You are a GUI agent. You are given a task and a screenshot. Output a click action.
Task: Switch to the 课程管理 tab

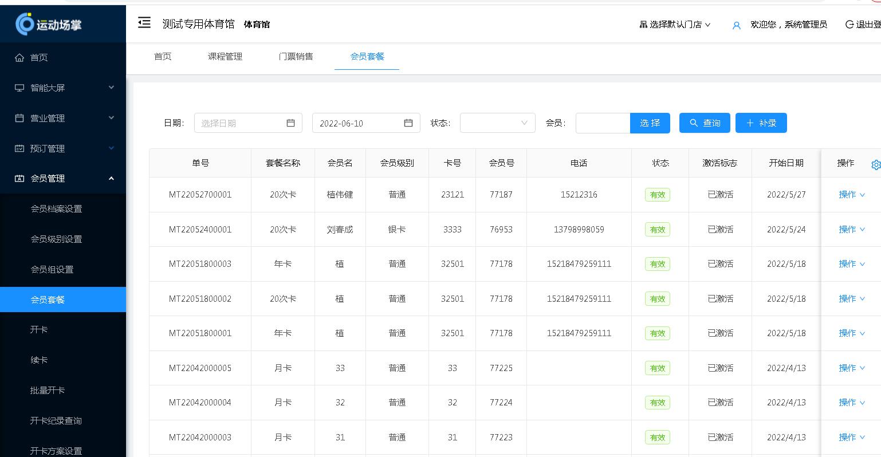click(x=225, y=57)
